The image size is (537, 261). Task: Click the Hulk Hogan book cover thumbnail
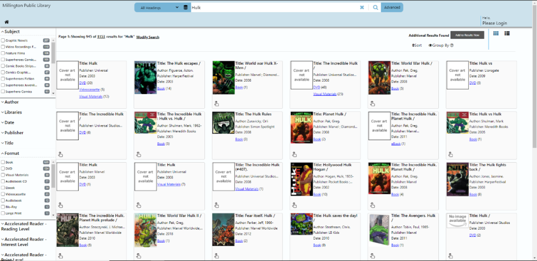(x=301, y=181)
